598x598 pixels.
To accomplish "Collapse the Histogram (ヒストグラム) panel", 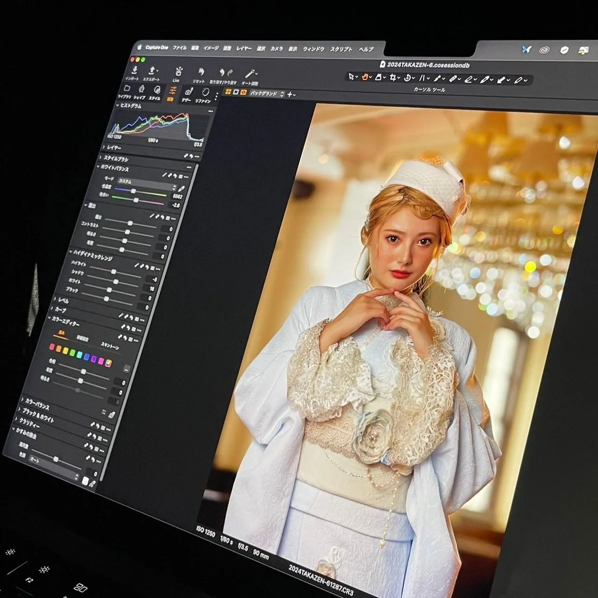I will pyautogui.click(x=118, y=106).
